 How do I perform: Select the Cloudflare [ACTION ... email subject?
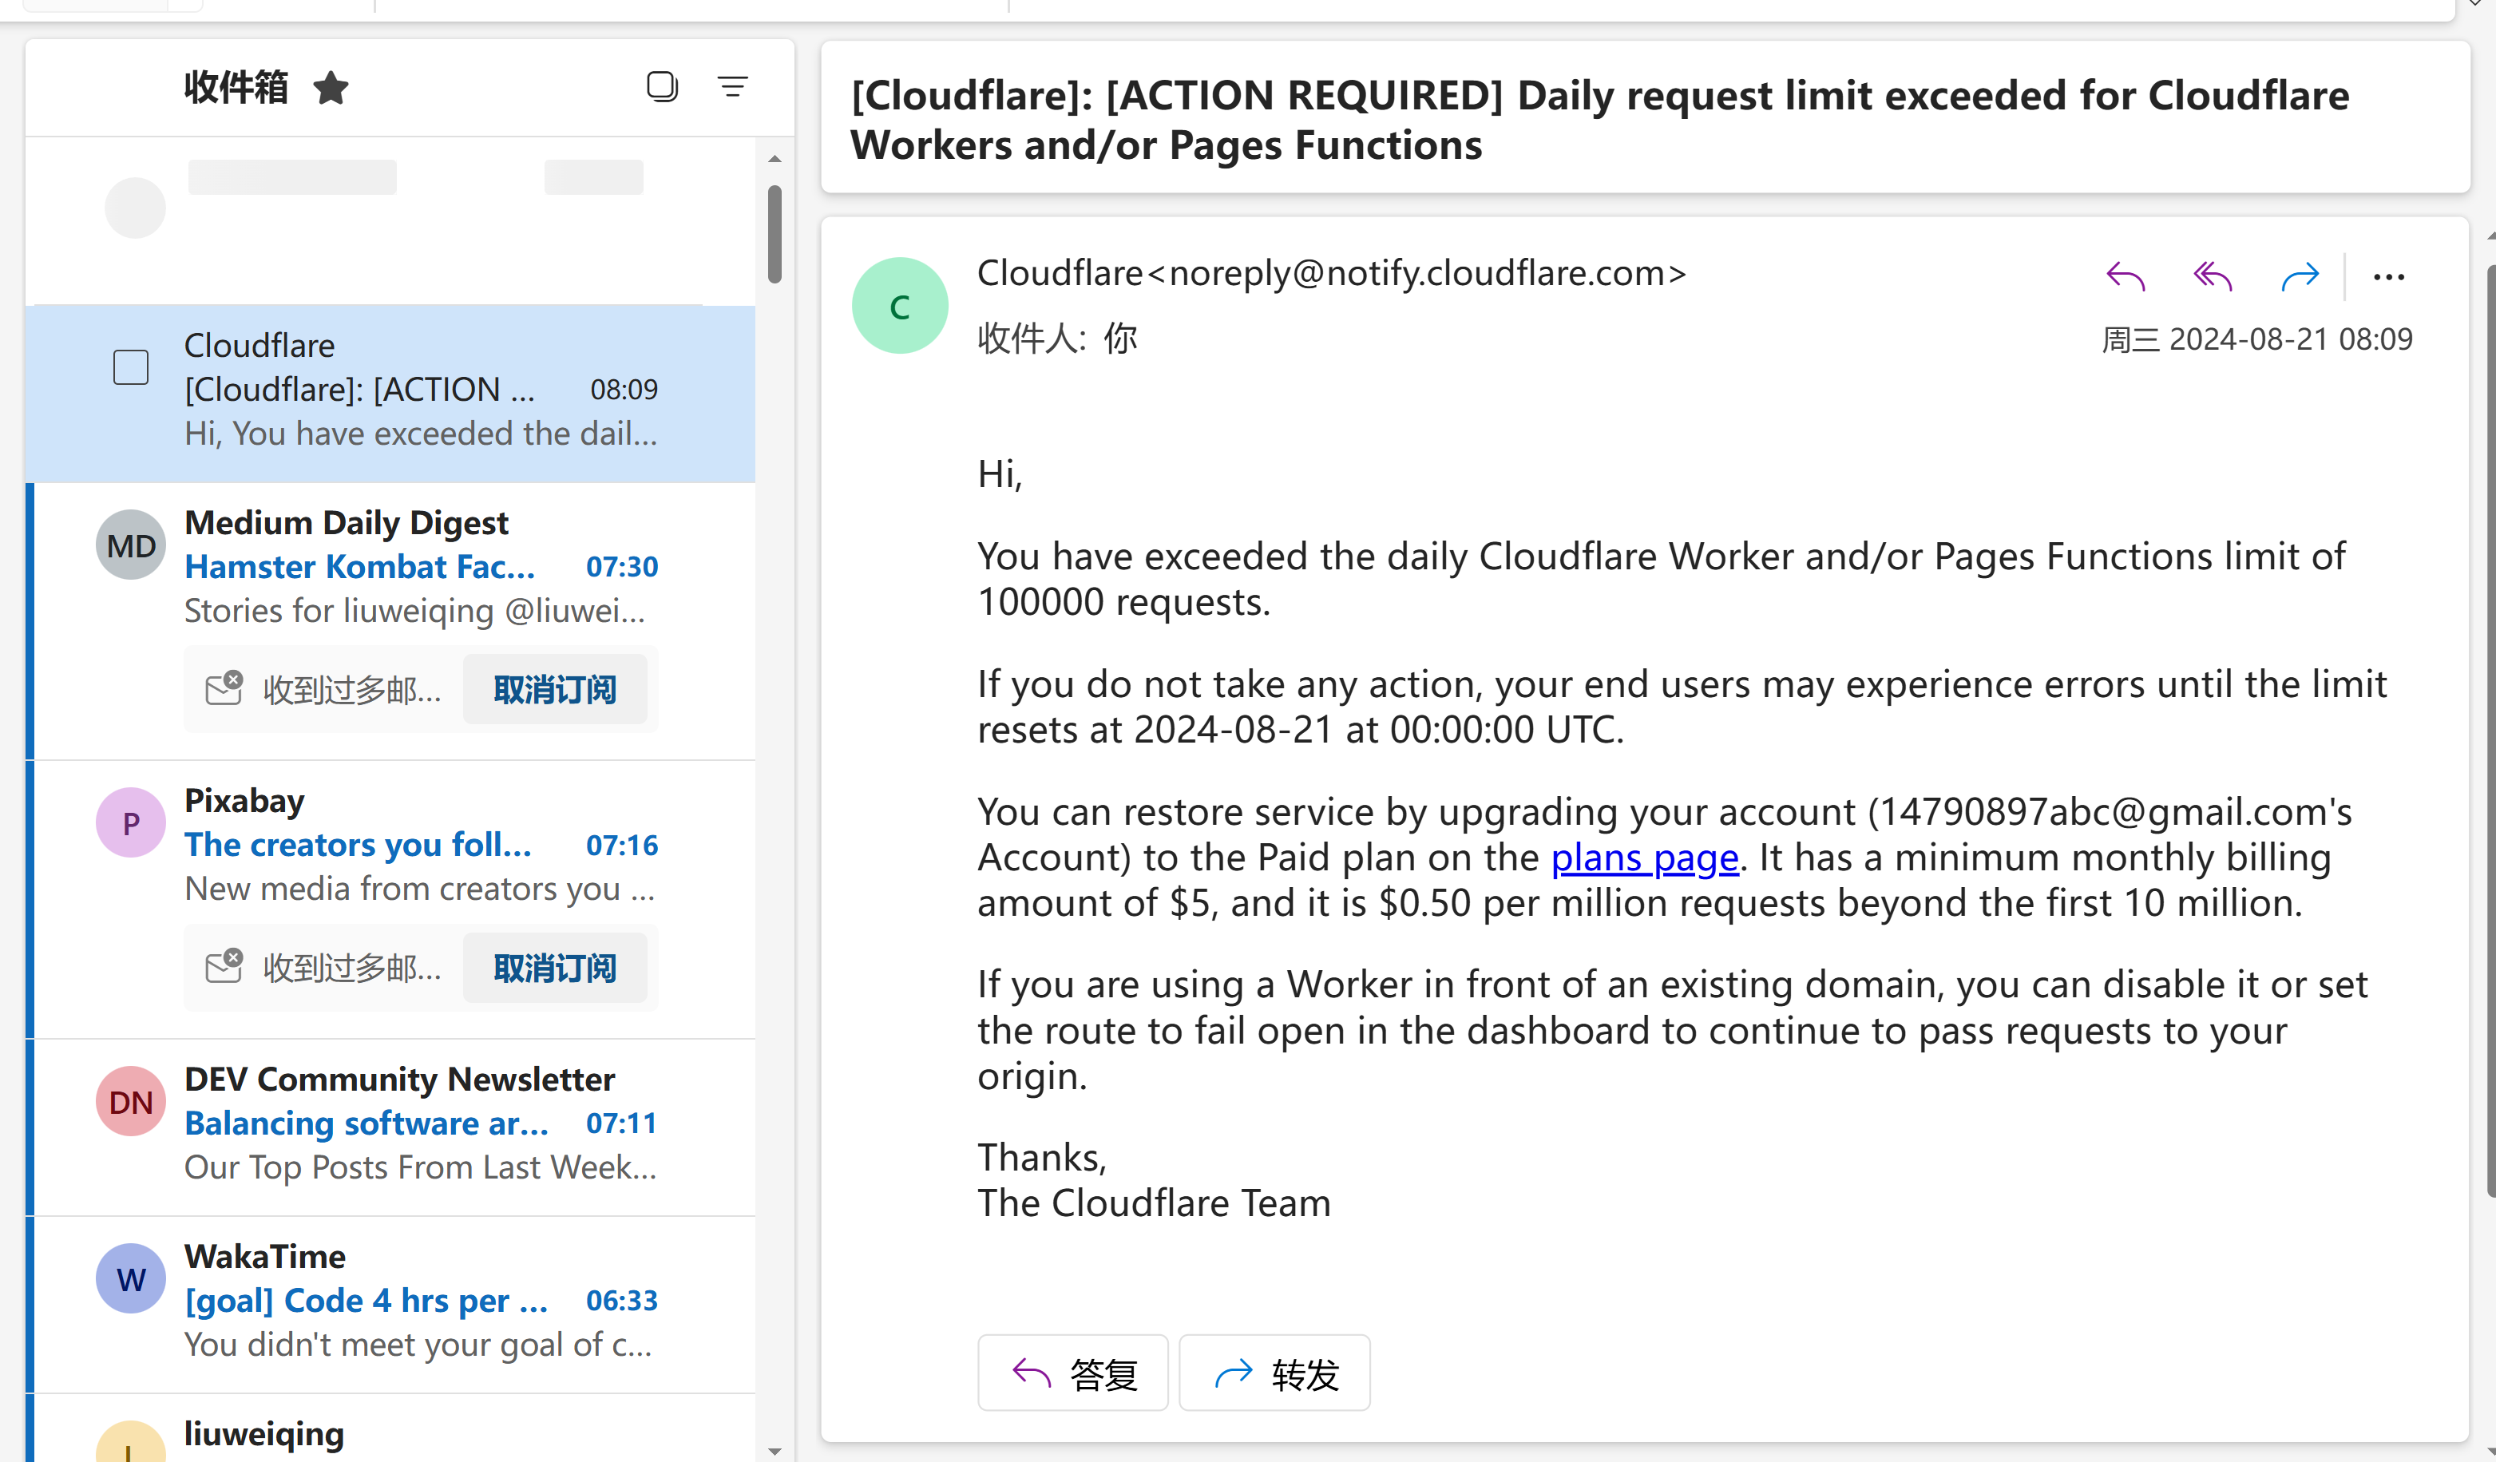[359, 390]
